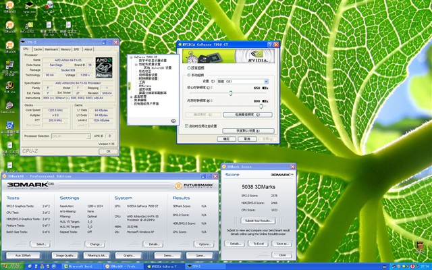The width and height of the screenshot is (432, 270).
Task: Collapse the 性能和质量设置 tree node
Action: click(136, 64)
